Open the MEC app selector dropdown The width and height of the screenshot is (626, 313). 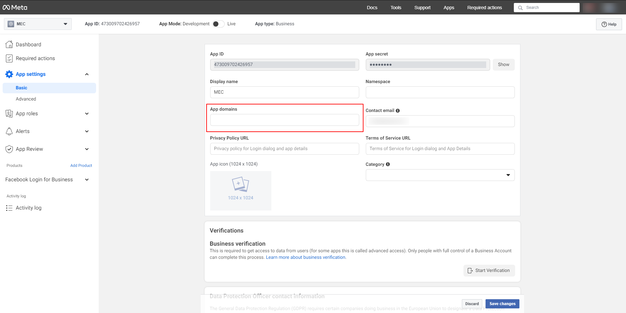[38, 24]
